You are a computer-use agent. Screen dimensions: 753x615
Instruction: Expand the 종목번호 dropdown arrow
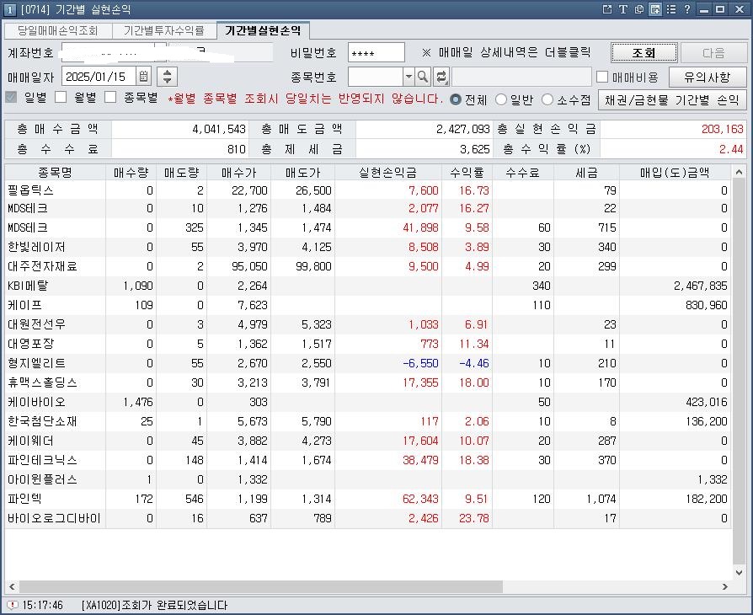[x=409, y=77]
